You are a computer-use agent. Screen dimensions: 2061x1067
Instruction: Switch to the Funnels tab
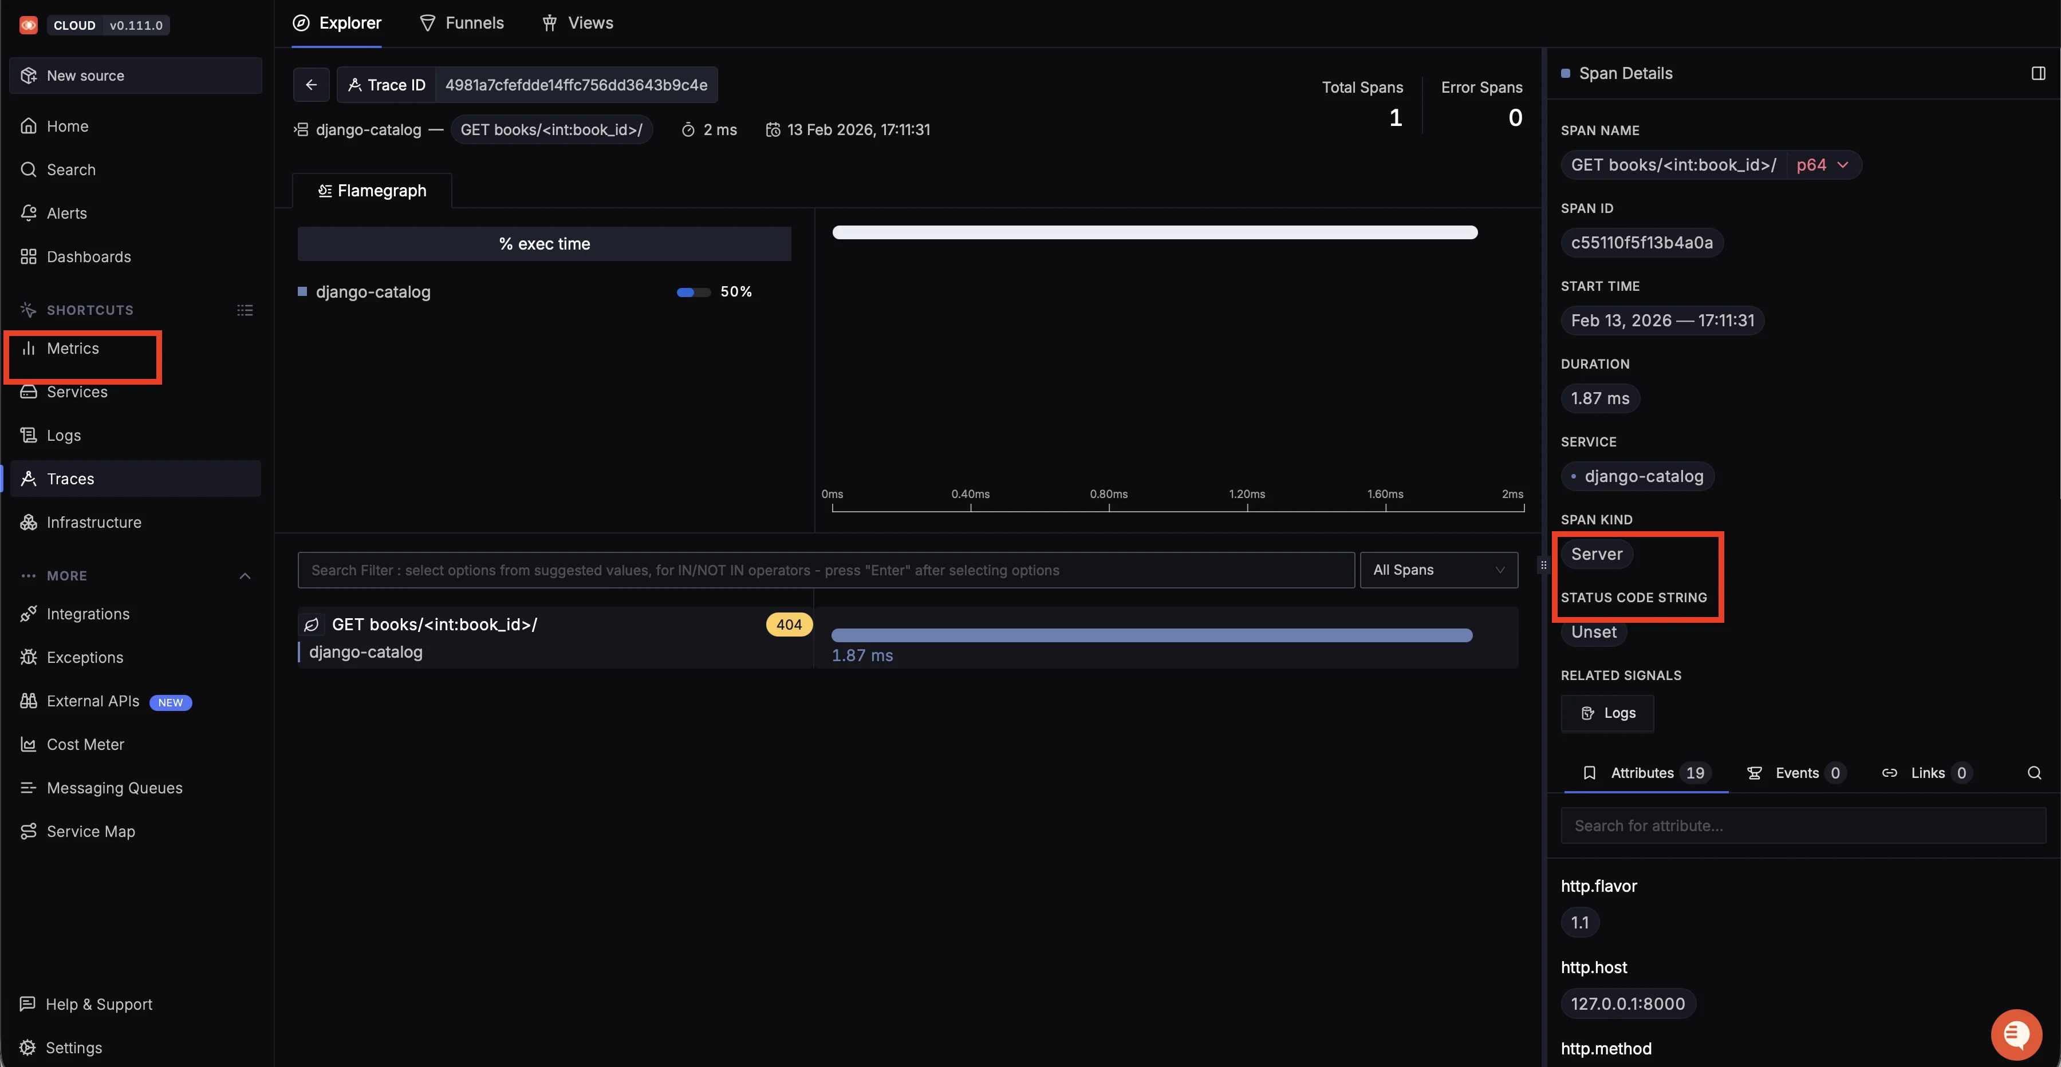click(x=462, y=23)
